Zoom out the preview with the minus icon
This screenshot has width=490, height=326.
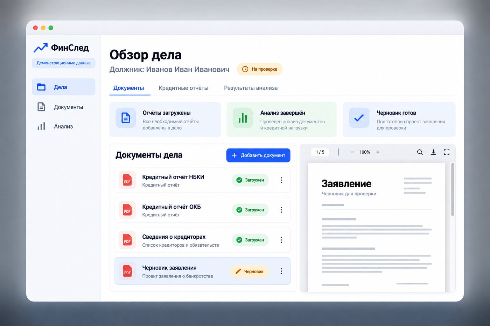pos(352,152)
